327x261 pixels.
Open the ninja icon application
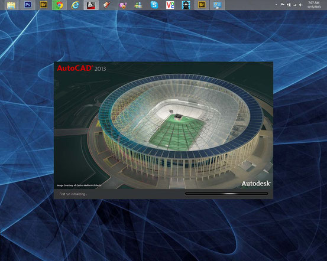(x=186, y=5)
